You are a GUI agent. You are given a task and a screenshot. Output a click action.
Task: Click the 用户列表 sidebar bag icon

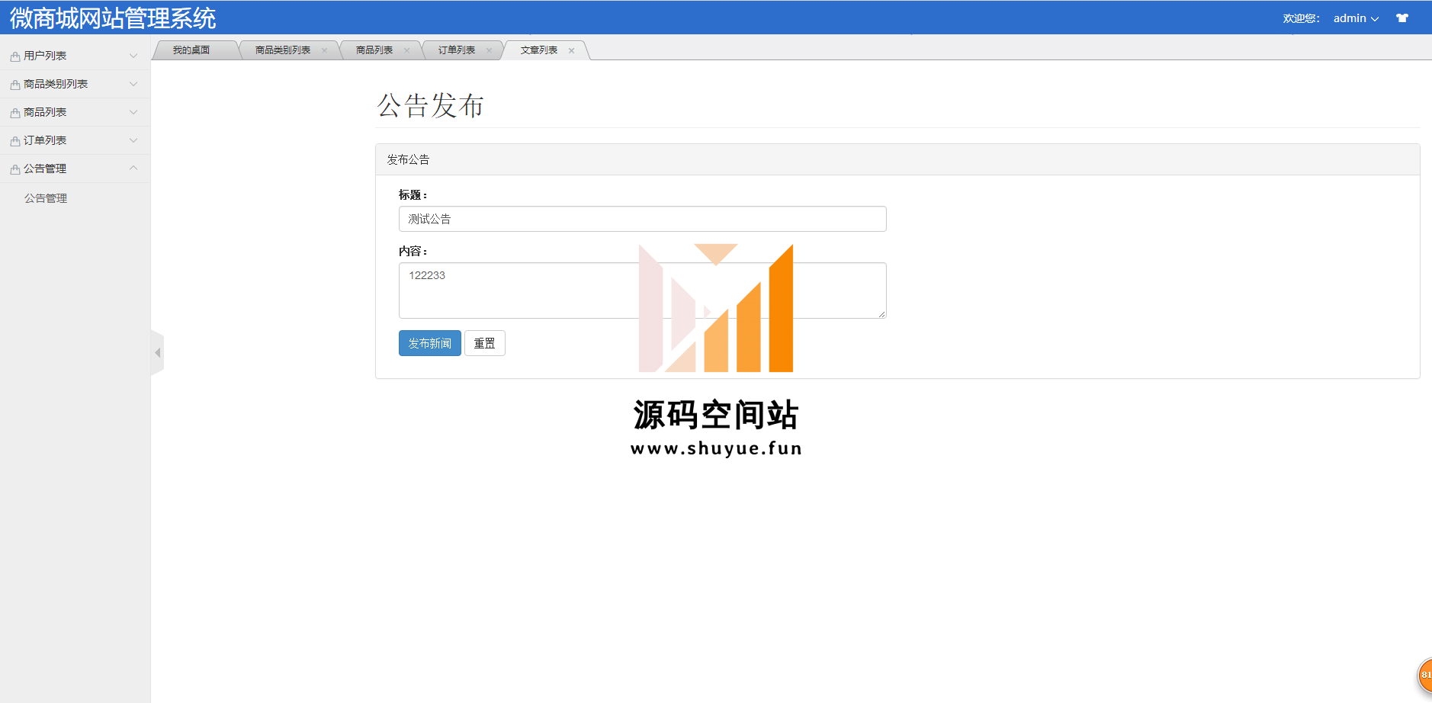click(15, 56)
